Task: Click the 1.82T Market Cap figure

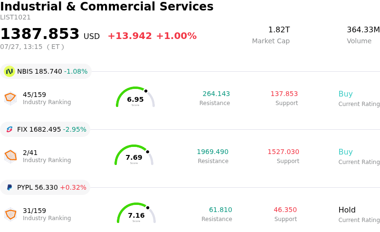Action: point(279,29)
